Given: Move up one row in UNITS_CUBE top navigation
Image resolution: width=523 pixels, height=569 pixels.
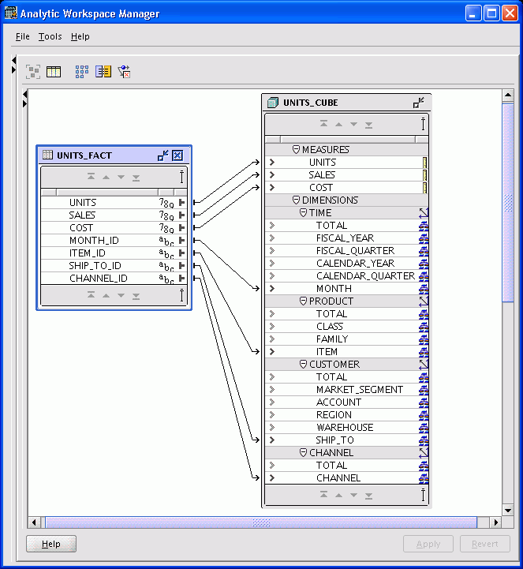Looking at the screenshot, I should point(338,125).
